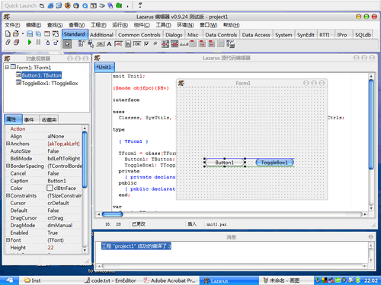381x285 pixels.
Task: Click the green Run button
Action: coord(30,43)
